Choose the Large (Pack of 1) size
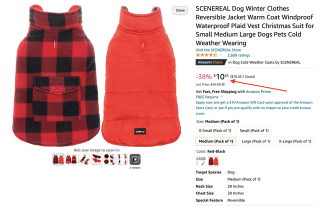 tap(256, 141)
